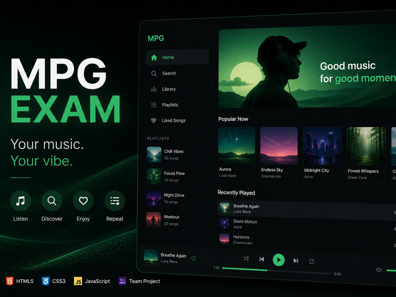The height and width of the screenshot is (297, 396).
Task: Select the Workout playlist title
Action: point(171,217)
